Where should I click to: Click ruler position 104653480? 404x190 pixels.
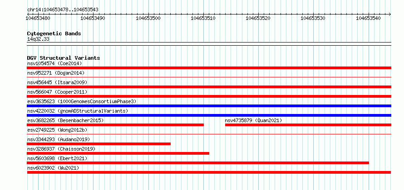38,18
